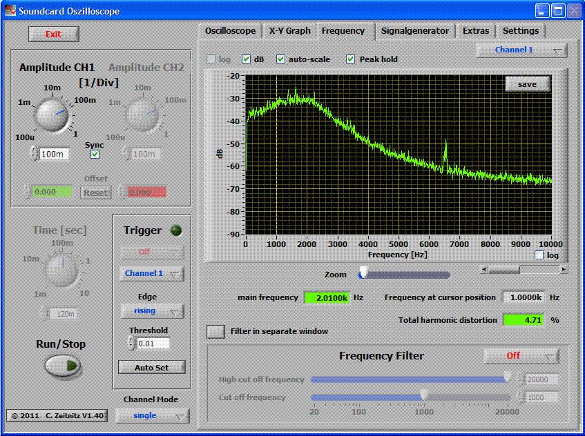Click left arrow of the horizontal scrollbar
This screenshot has width=585, height=436.
484,269
